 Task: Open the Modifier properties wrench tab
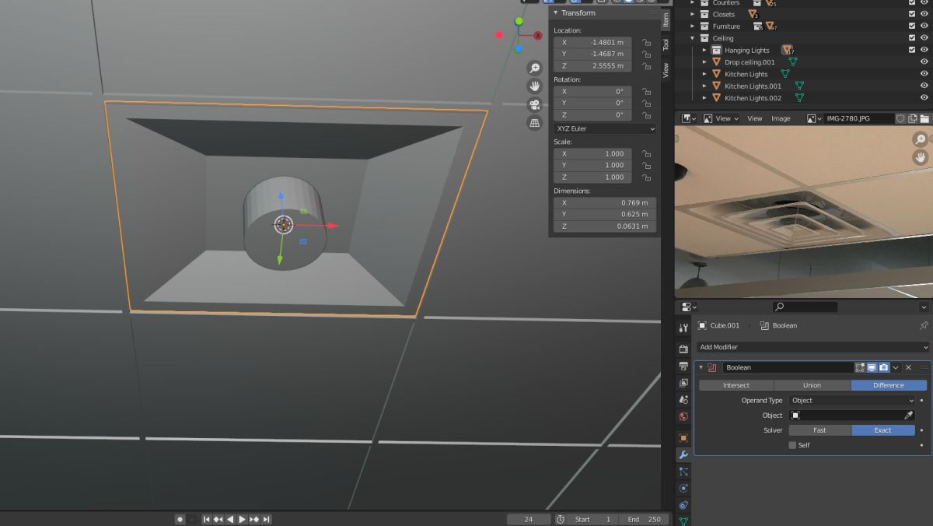[683, 454]
